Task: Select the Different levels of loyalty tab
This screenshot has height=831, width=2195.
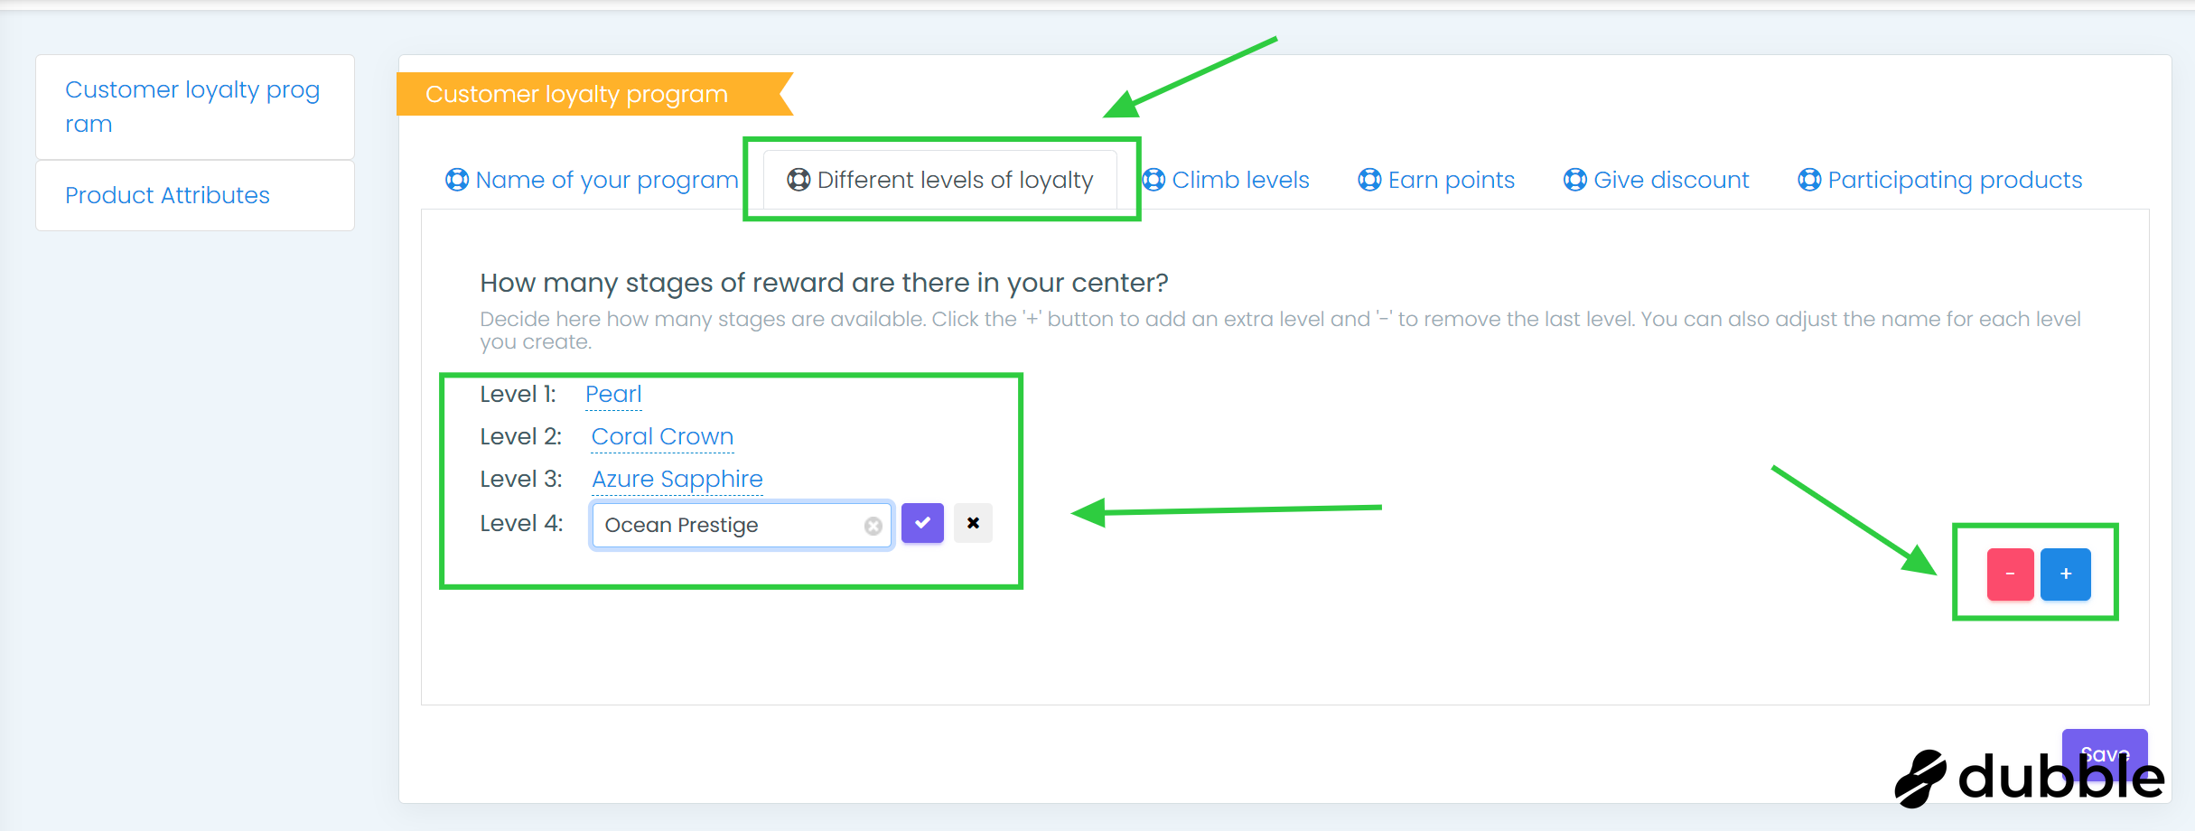Action: pos(955,180)
